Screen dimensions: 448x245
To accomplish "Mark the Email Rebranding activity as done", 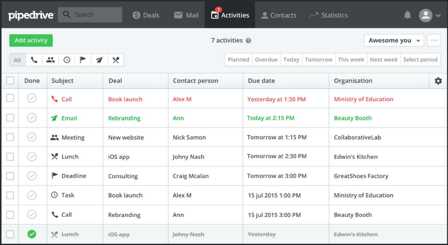I will (32, 118).
